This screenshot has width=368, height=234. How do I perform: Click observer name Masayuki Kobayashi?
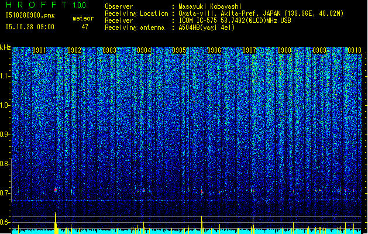210,6
